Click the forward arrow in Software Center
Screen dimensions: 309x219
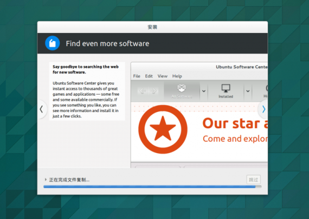153,91
